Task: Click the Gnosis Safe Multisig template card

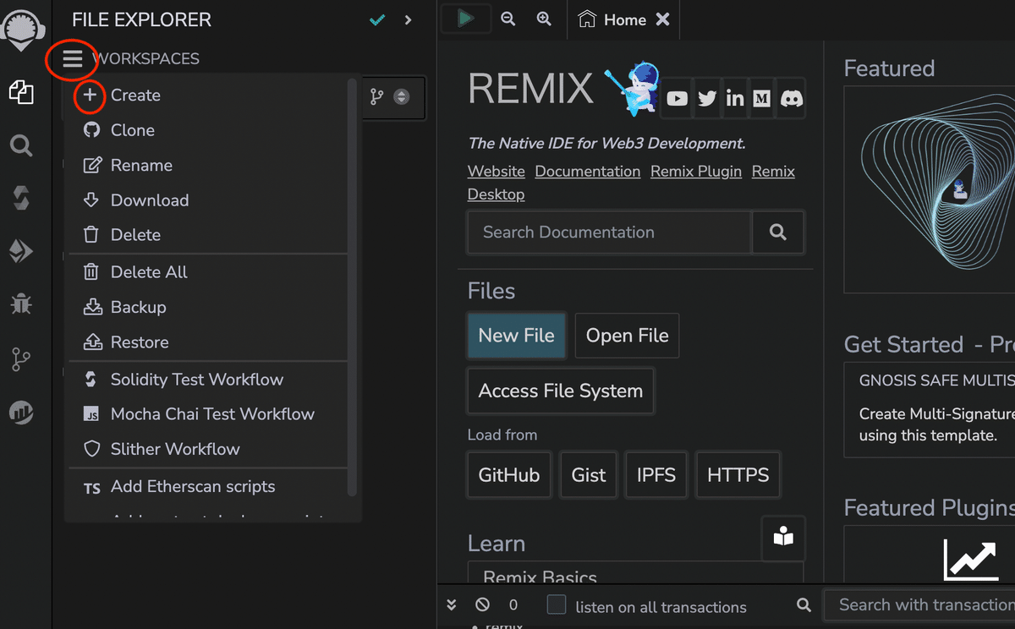Action: click(930, 410)
